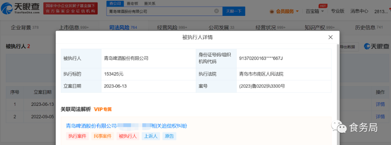Image resolution: width=391 pixels, height=145 pixels.
Task: Click the case number (2023)鲁0202执3300号
Action: tap(262, 86)
